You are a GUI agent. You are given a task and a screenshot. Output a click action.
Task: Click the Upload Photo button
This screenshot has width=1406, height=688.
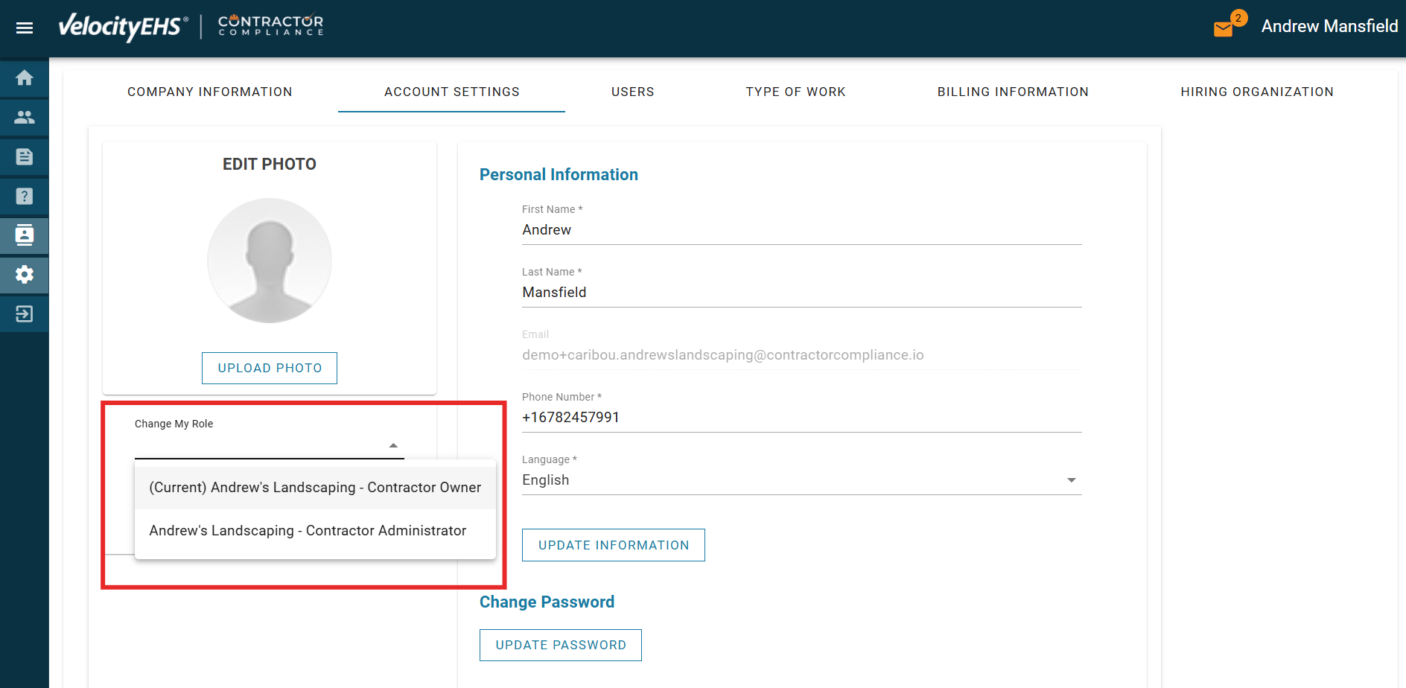(270, 368)
